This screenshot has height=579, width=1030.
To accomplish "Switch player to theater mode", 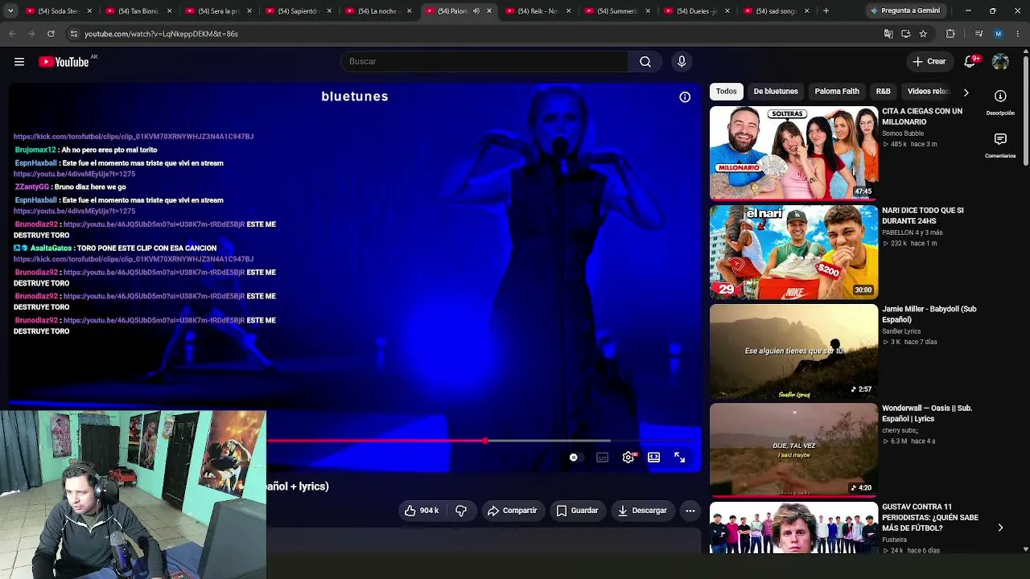I will 654,458.
